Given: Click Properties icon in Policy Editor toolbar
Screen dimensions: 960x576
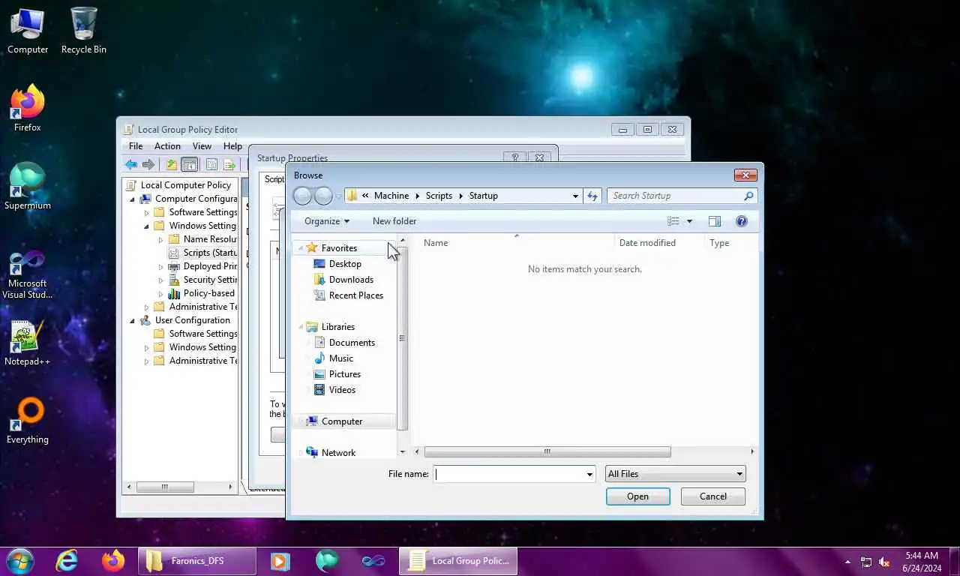Looking at the screenshot, I should point(212,165).
